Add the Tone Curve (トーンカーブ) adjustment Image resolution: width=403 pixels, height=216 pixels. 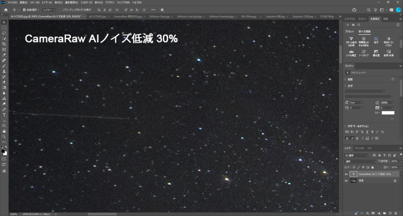click(364, 53)
